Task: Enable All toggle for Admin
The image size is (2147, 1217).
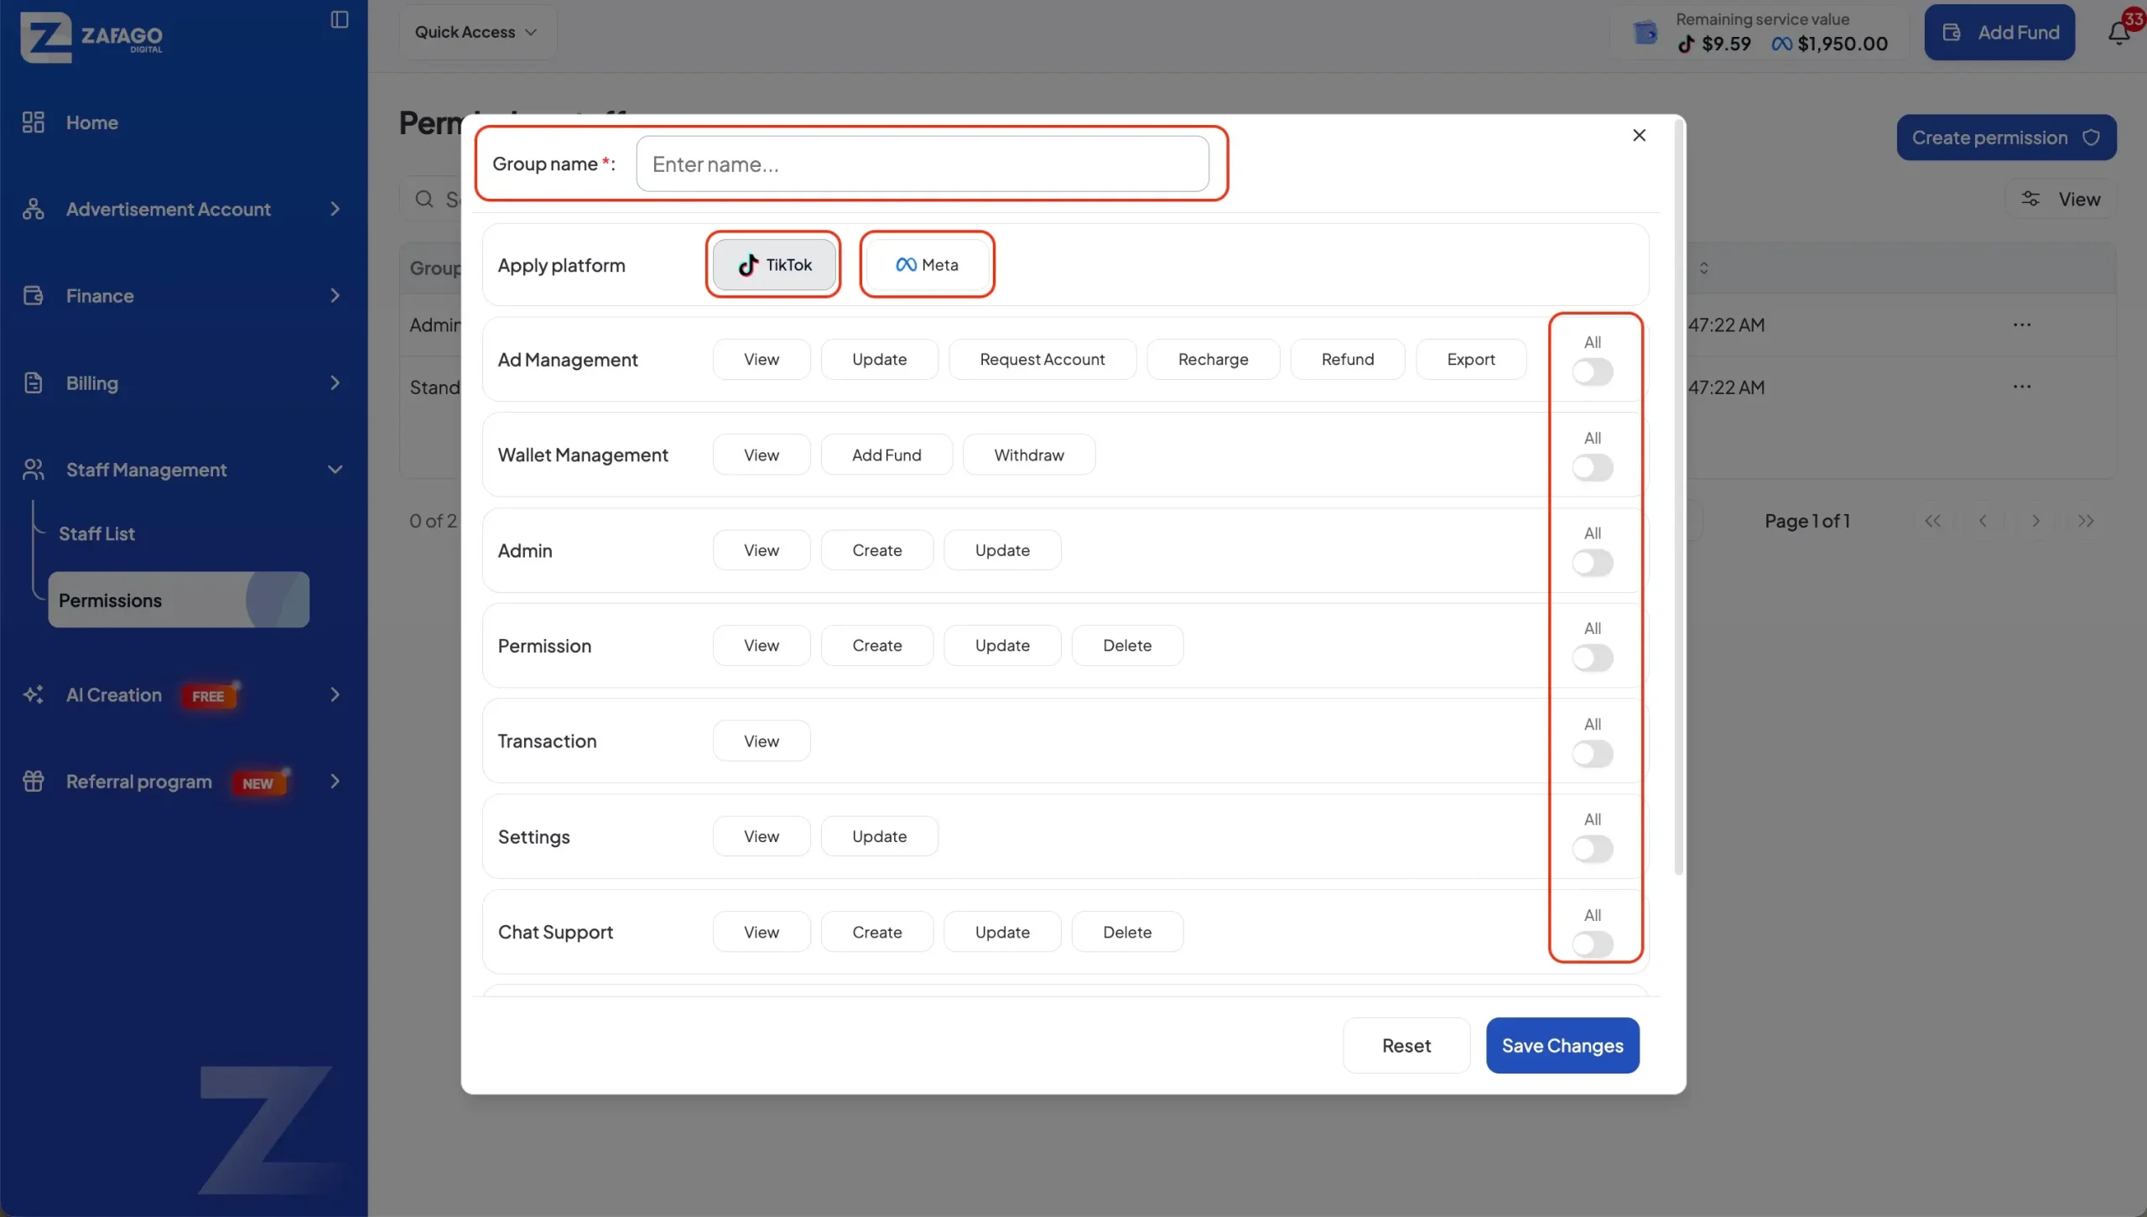Action: tap(1593, 563)
